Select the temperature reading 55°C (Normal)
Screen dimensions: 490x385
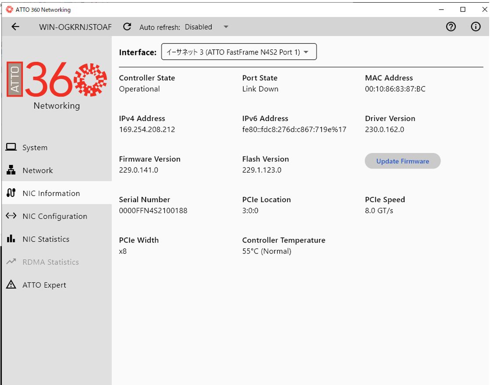[267, 251]
